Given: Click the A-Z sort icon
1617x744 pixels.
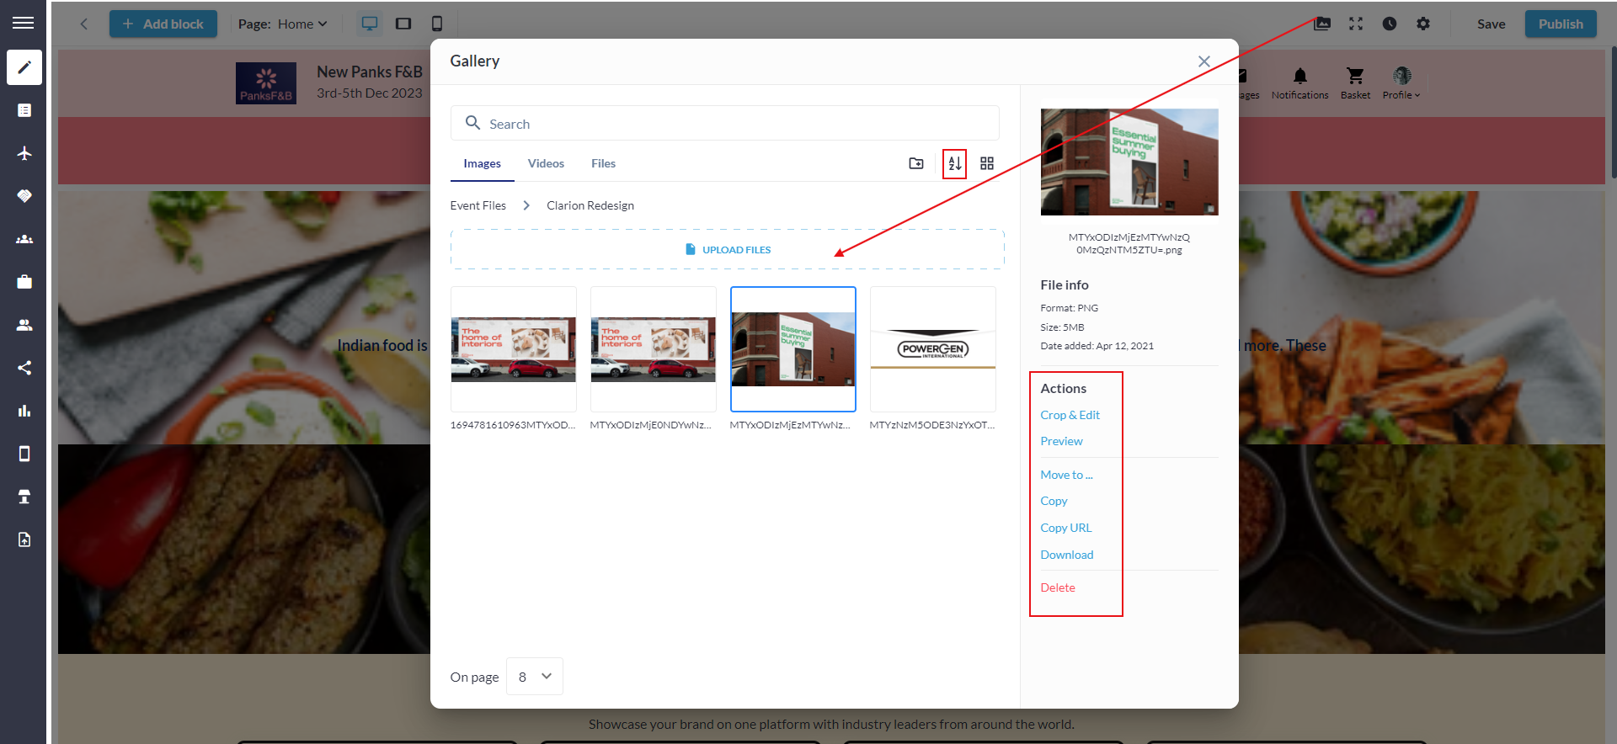Looking at the screenshot, I should [955, 163].
